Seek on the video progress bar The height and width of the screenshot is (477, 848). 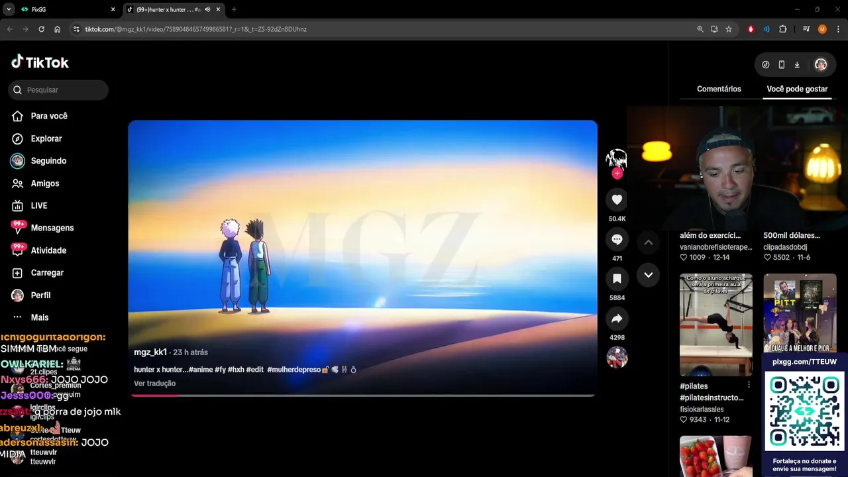[362, 396]
